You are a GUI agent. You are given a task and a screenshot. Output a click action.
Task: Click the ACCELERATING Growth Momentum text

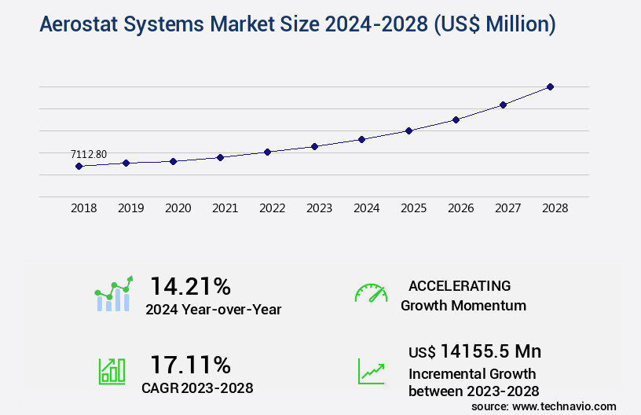(463, 296)
